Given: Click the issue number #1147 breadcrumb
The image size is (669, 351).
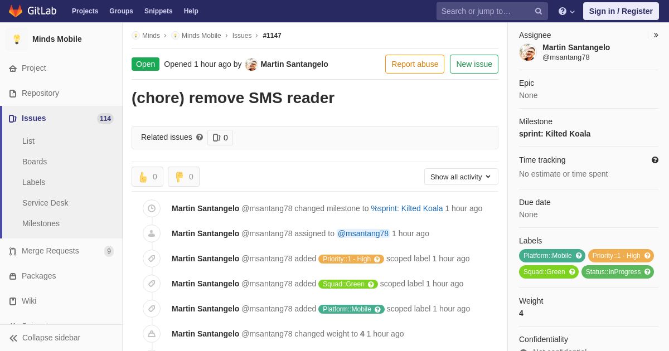Looking at the screenshot, I should point(272,36).
